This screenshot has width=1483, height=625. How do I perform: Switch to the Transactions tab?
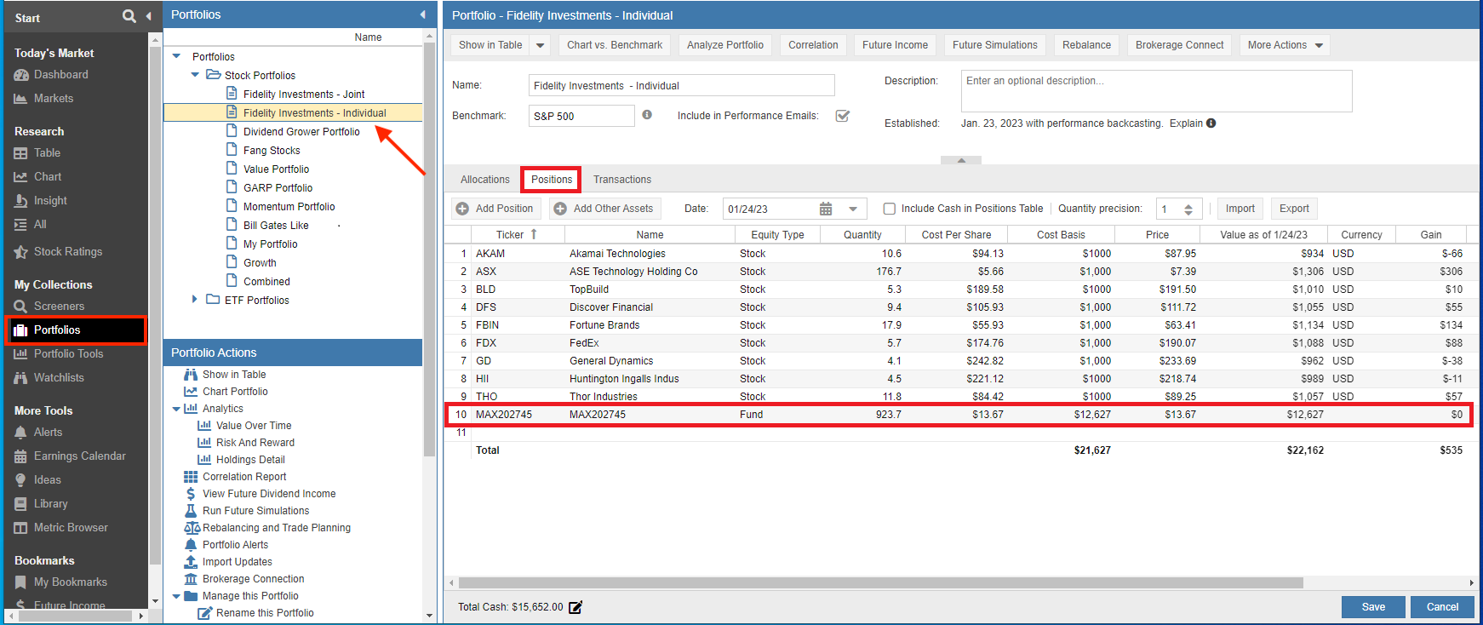(622, 180)
